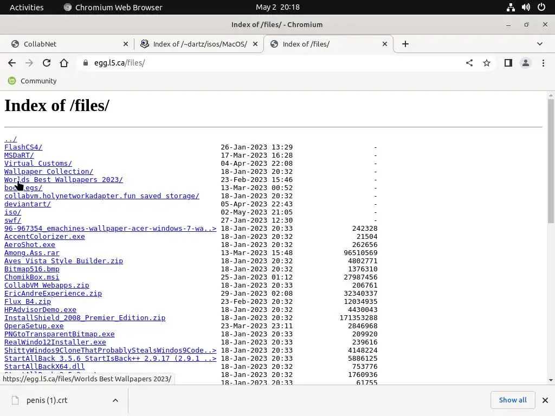Open collabvm.holynetworkadapter.fun saved storage/ folder
This screenshot has height=416, width=555.
(102, 196)
